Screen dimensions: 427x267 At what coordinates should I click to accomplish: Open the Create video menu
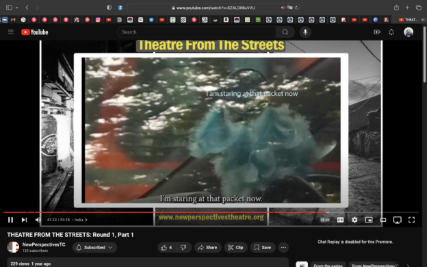pyautogui.click(x=377, y=32)
